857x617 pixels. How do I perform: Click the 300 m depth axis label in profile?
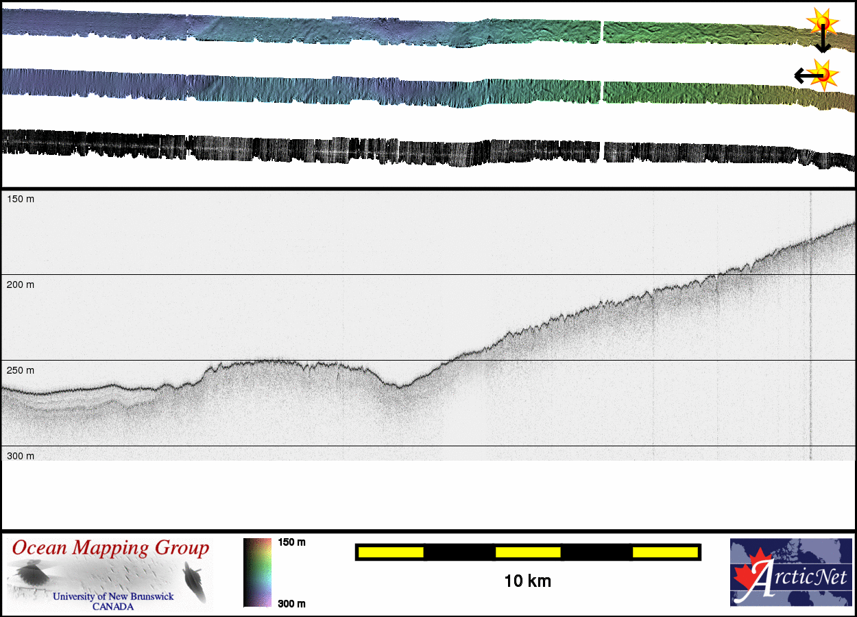point(21,456)
